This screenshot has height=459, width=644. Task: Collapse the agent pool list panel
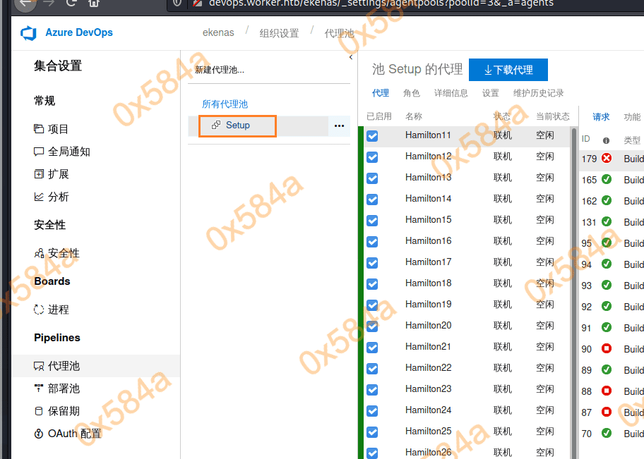pos(351,58)
